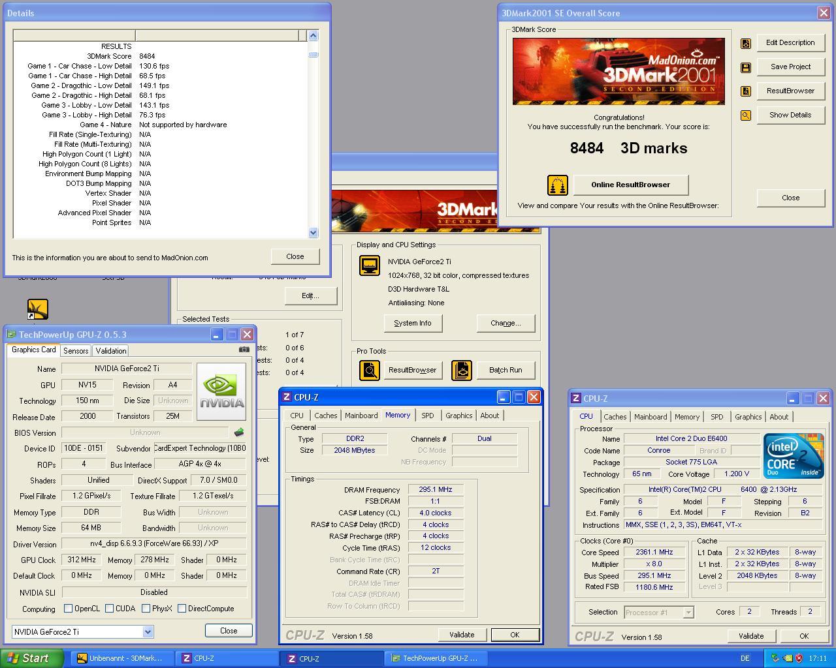Viewport: 836px width, 668px height.
Task: Click the Show Details magnifier icon
Action: click(745, 115)
